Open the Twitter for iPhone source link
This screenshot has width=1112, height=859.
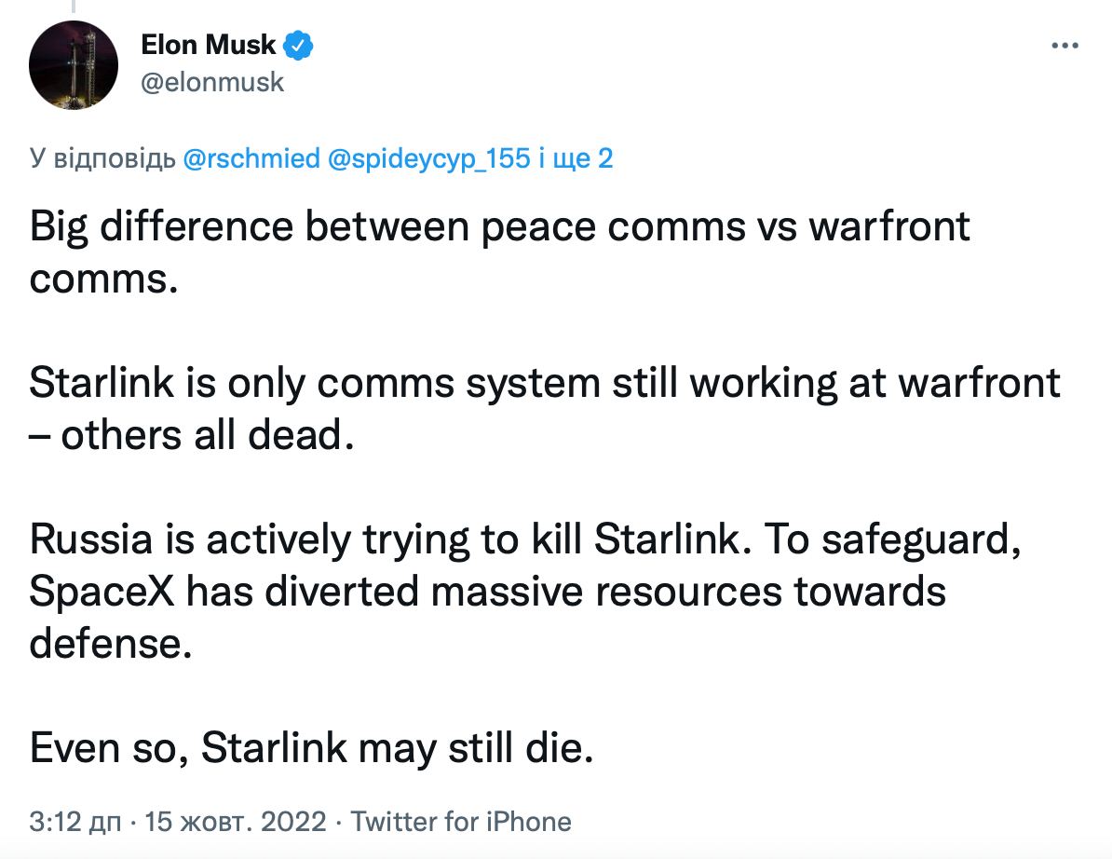click(x=461, y=822)
